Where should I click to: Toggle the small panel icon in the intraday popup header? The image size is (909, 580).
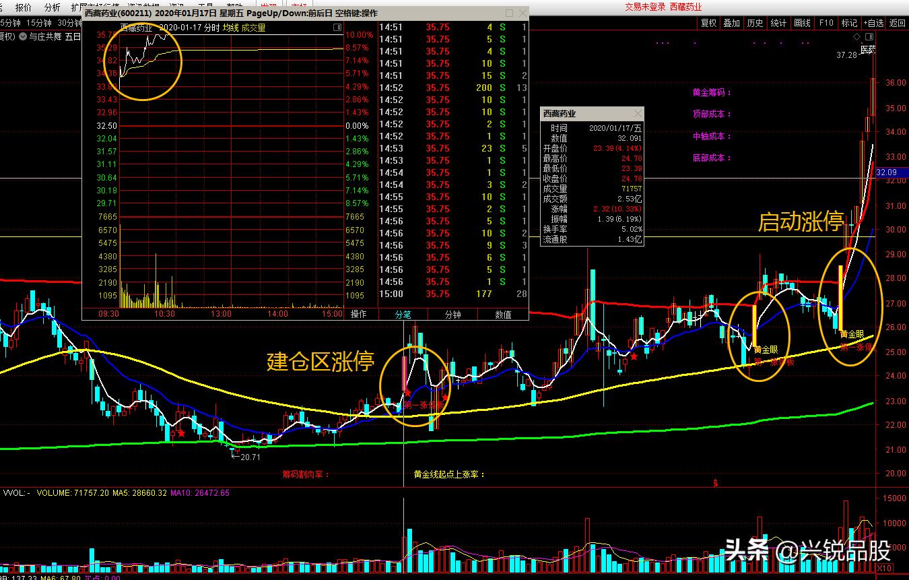(x=337, y=28)
